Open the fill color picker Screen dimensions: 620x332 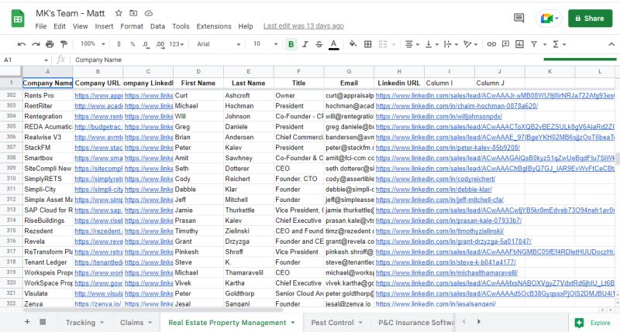[353, 44]
